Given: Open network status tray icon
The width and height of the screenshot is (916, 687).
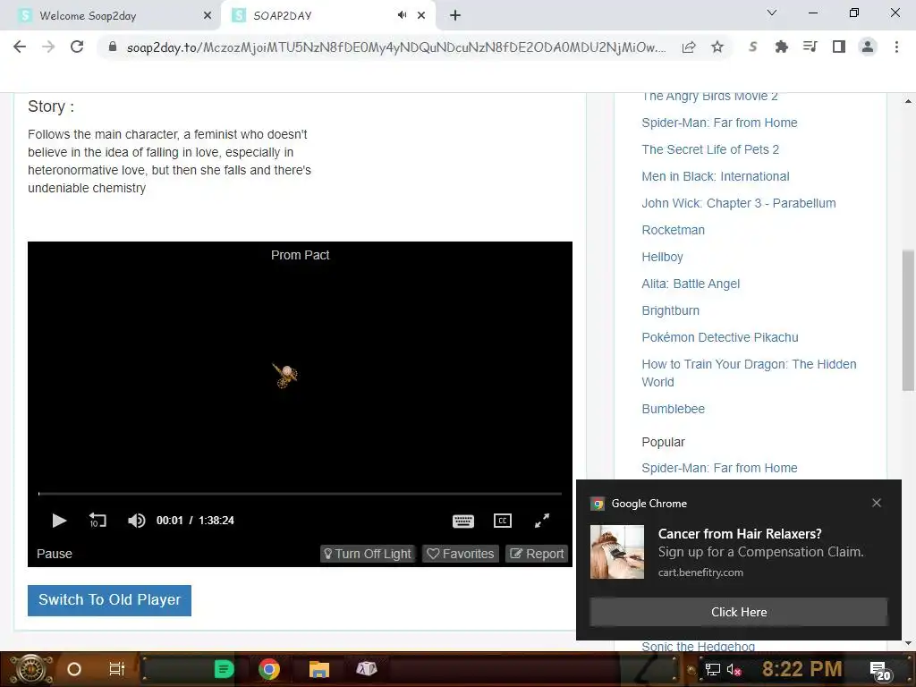Looking at the screenshot, I should [x=712, y=669].
